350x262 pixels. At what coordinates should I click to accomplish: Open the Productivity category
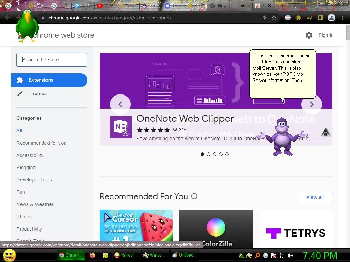29,229
